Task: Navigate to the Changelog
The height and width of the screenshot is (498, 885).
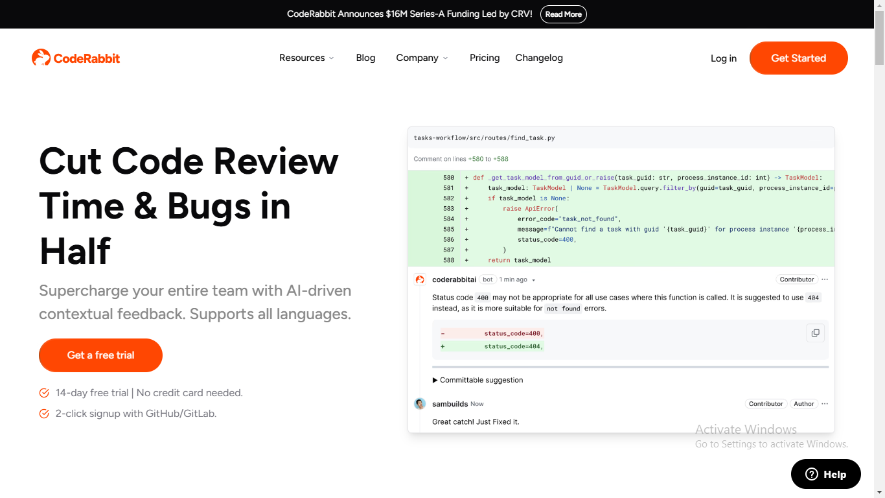Action: 539,58
